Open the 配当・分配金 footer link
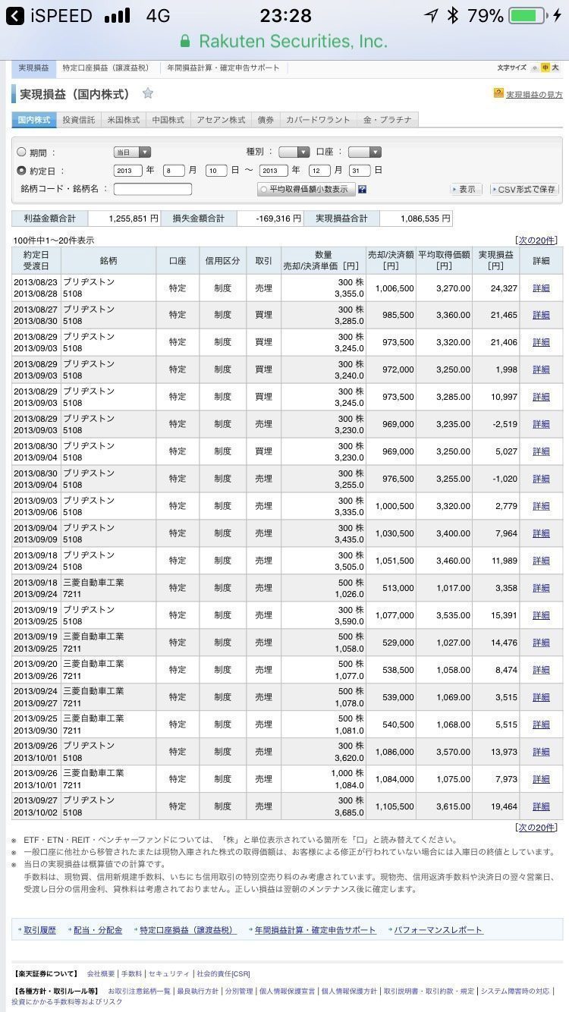 pyautogui.click(x=98, y=930)
